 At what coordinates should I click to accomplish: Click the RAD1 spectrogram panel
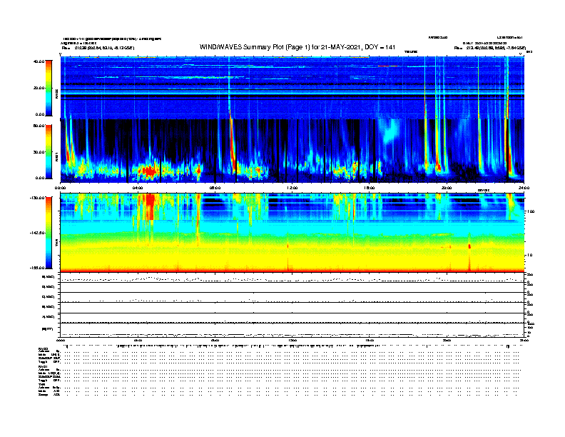click(292, 151)
